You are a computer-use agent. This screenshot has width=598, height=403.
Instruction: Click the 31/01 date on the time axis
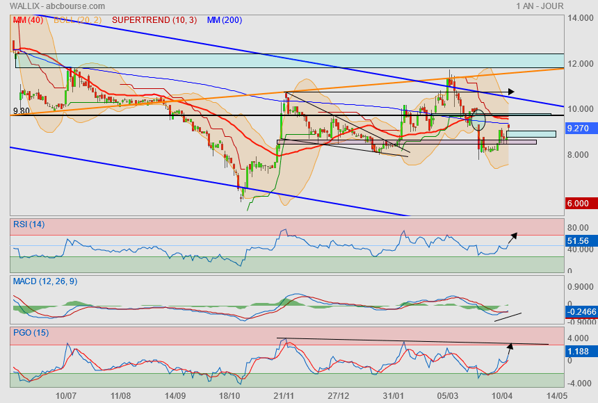click(x=393, y=396)
